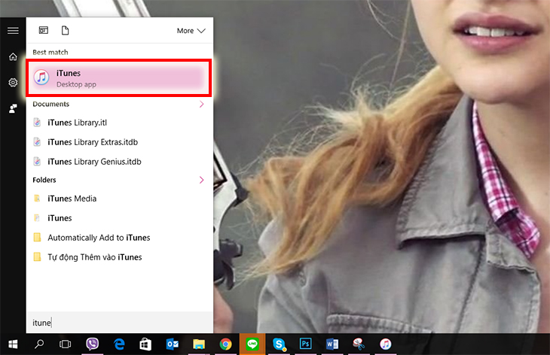Filter search results by apps icon
Image resolution: width=550 pixels, height=355 pixels.
[44, 30]
